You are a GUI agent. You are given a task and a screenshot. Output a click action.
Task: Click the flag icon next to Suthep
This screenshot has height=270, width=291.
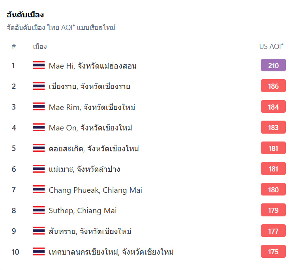click(x=39, y=210)
